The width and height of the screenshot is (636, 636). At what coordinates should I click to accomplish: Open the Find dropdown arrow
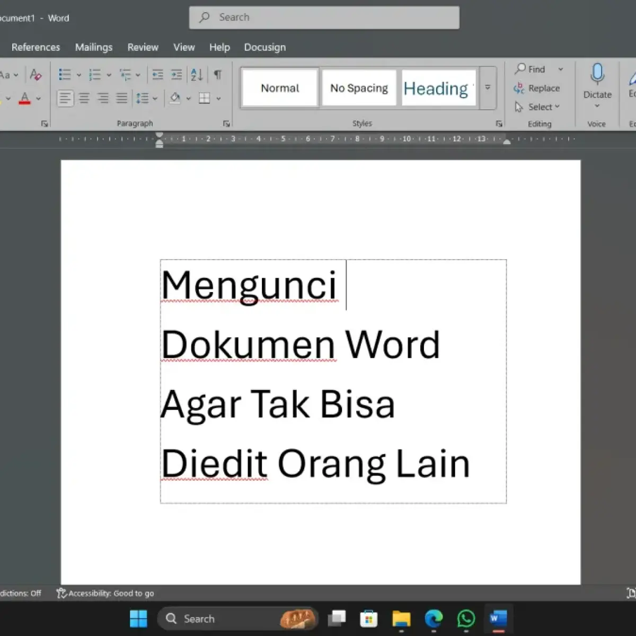point(561,69)
